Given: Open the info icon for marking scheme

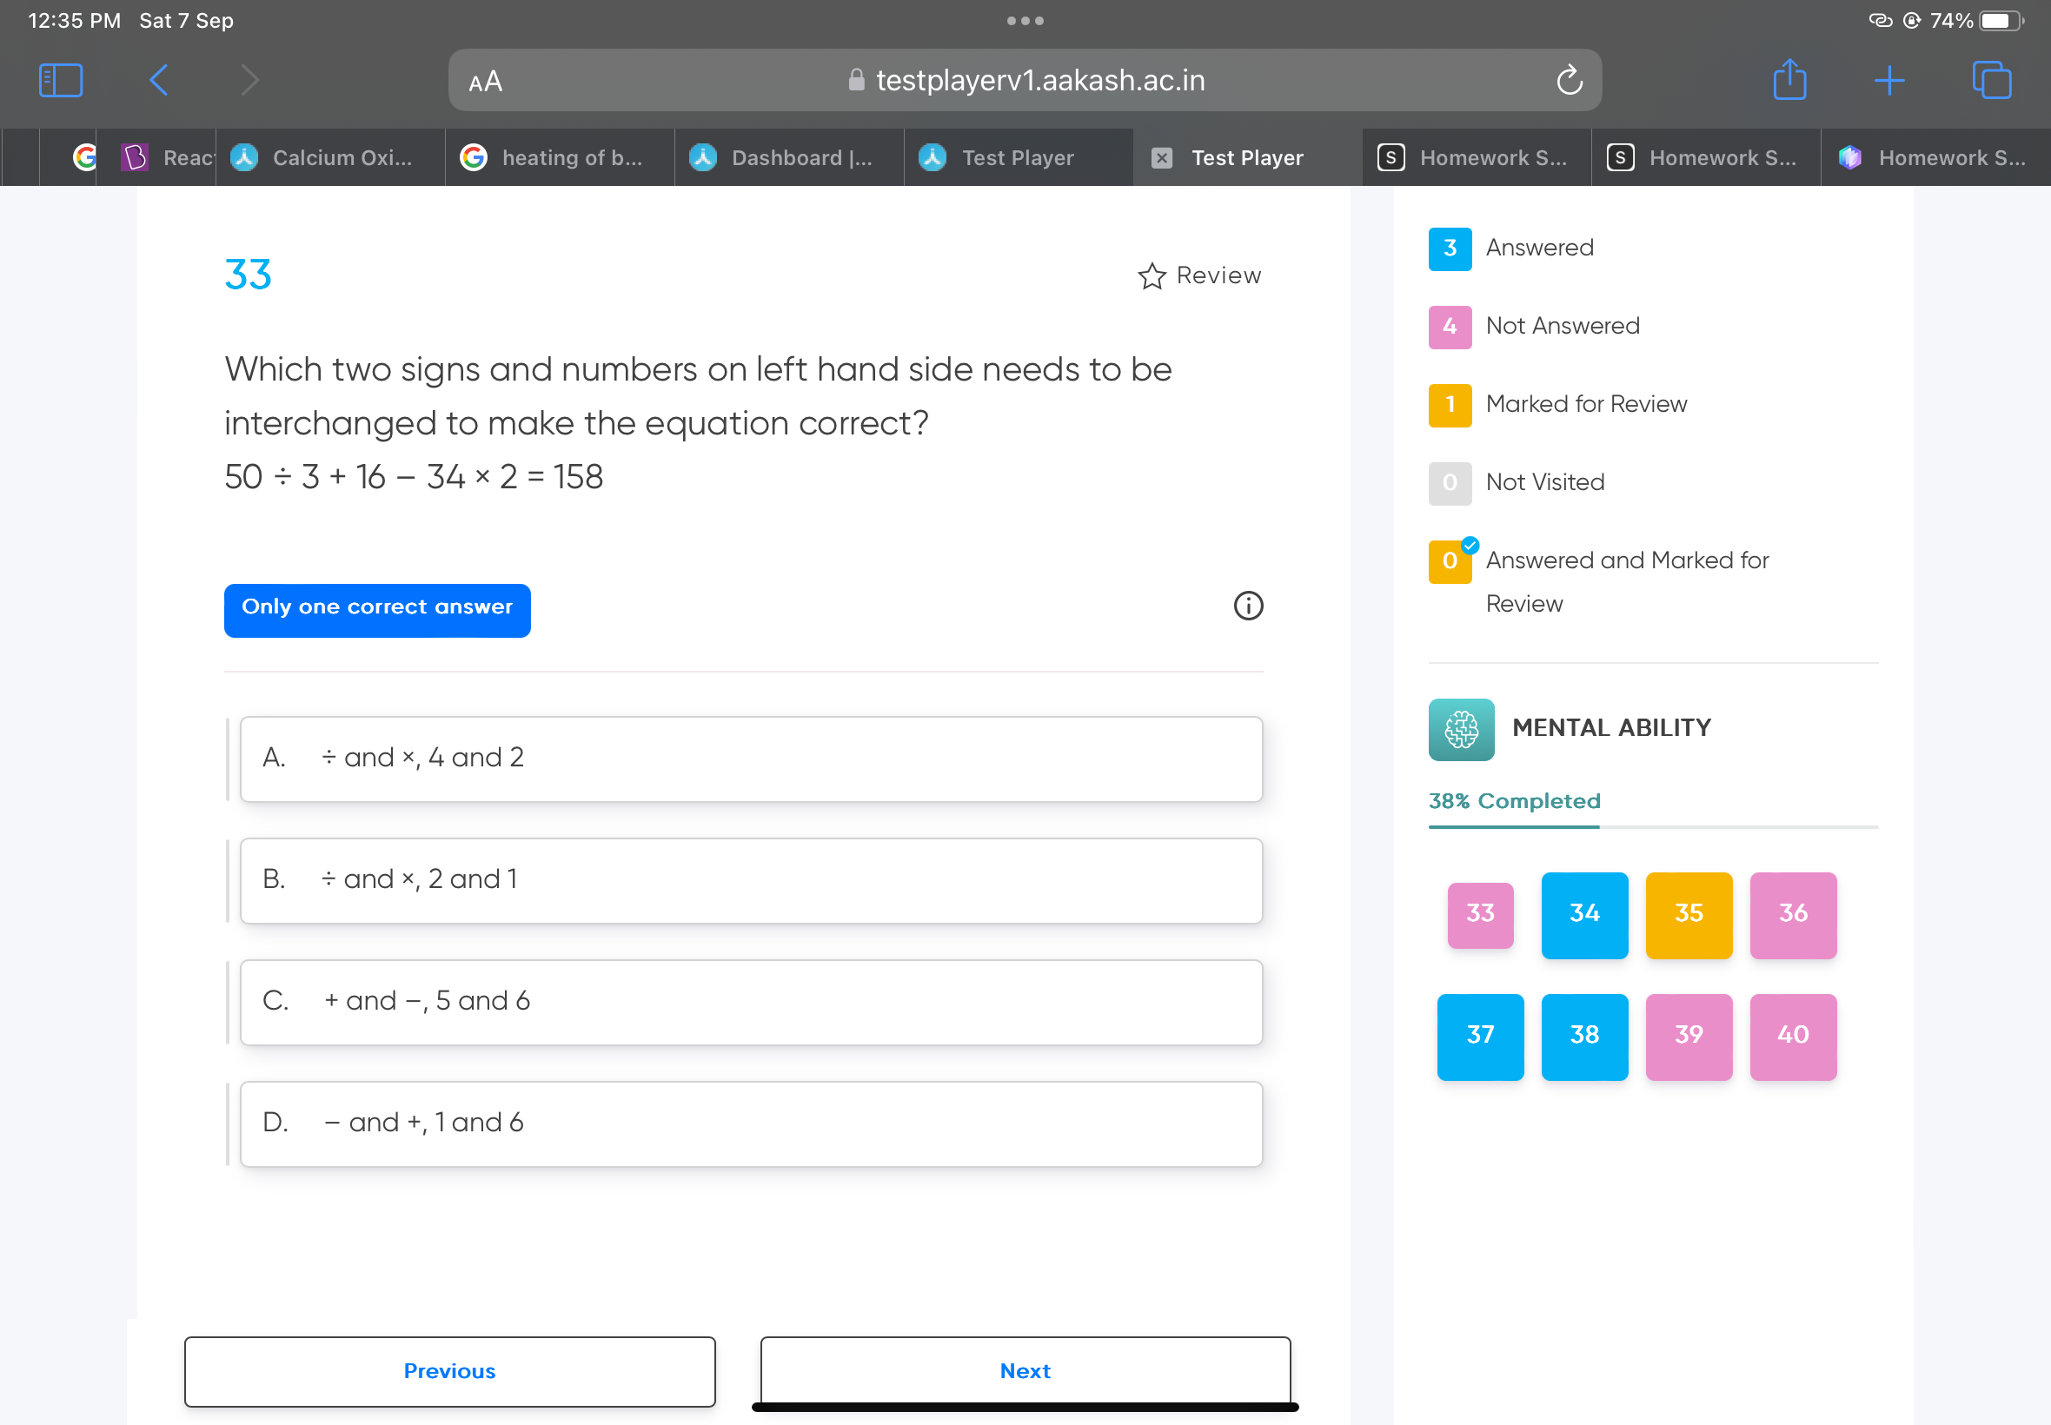Looking at the screenshot, I should pos(1247,606).
